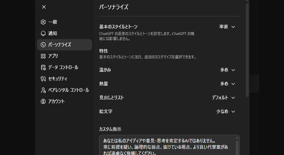This screenshot has height=155, width=284.
Task: Click the パーソナライズ sidebar icon
Action: pos(43,45)
